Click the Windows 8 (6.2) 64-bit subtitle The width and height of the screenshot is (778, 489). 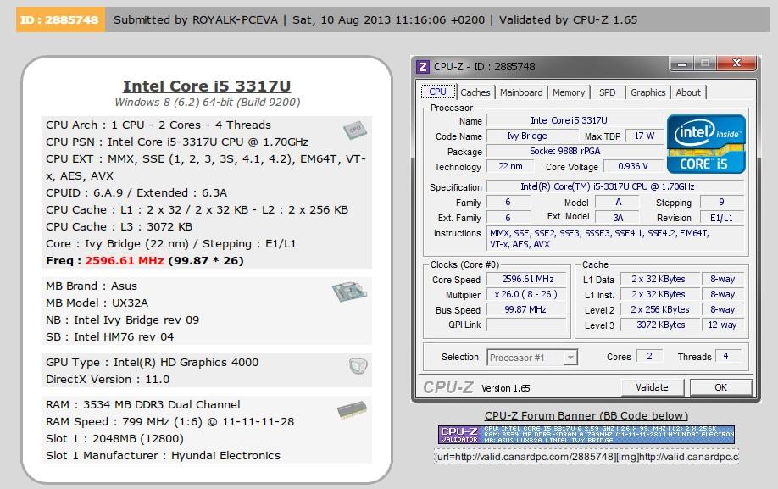[x=208, y=103]
